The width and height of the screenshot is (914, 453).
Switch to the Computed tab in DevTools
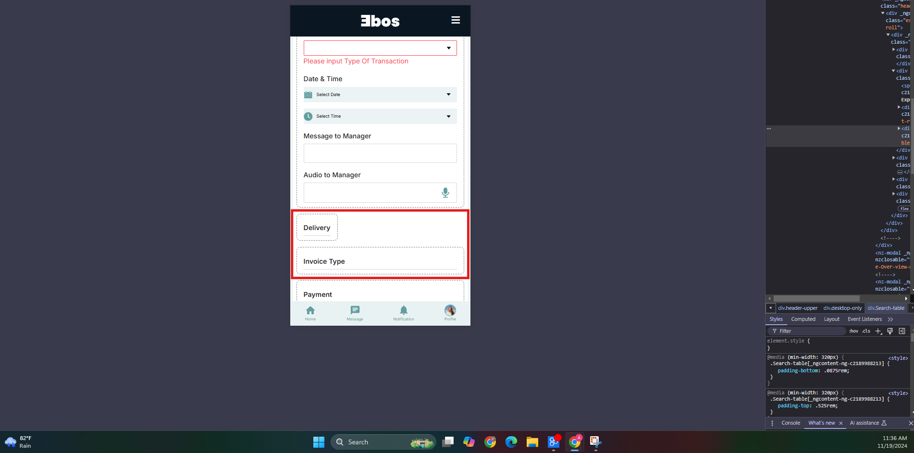coord(803,319)
